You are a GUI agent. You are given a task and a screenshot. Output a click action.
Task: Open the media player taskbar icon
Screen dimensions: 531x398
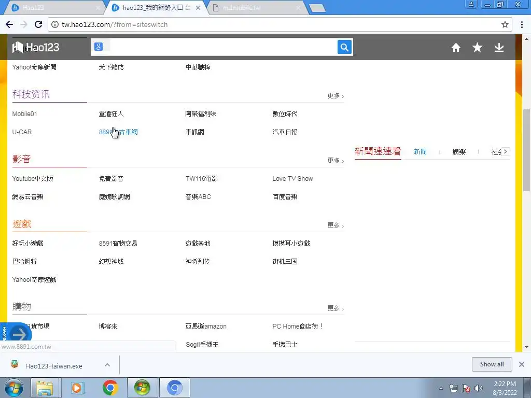[77, 388]
